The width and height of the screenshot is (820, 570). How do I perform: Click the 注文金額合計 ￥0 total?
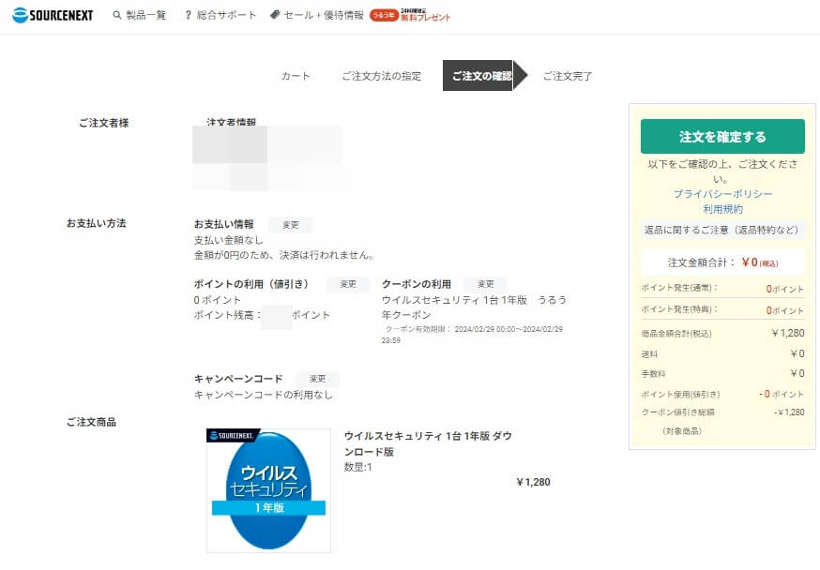click(x=722, y=262)
